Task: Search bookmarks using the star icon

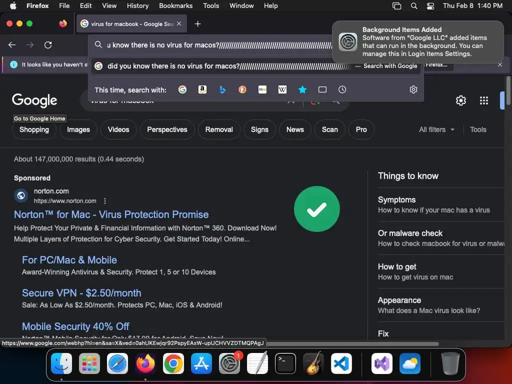Action: coord(302,89)
